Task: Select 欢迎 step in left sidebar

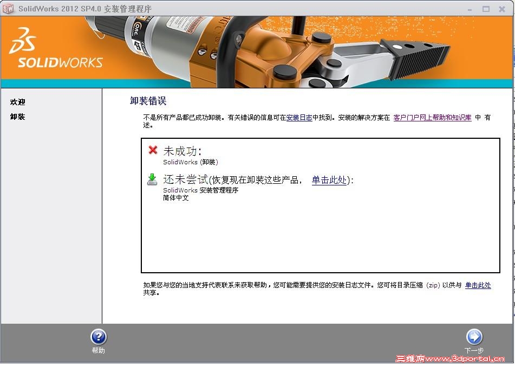Action: coord(18,102)
